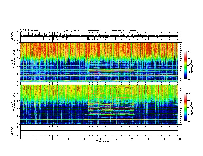Screen dimensions: 203x156
Task: Click the ch.3(V) axis label
Action: coord(12,131)
